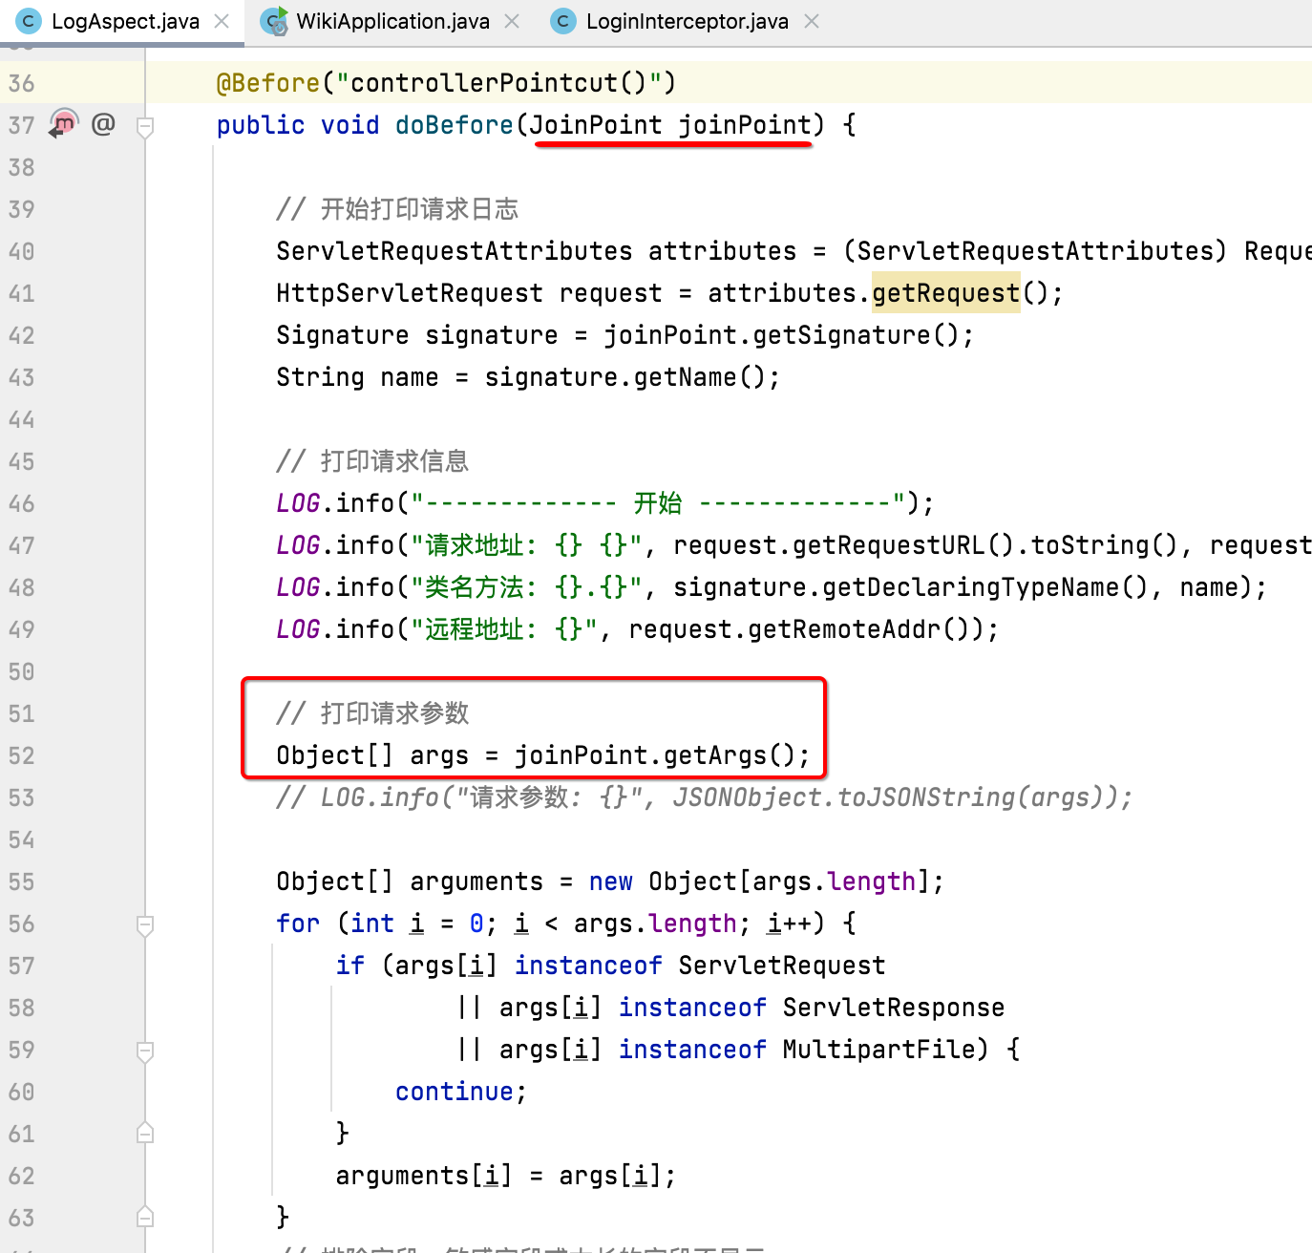The image size is (1312, 1253).
Task: Click the continue keyword on line 60
Action: coord(455,1092)
